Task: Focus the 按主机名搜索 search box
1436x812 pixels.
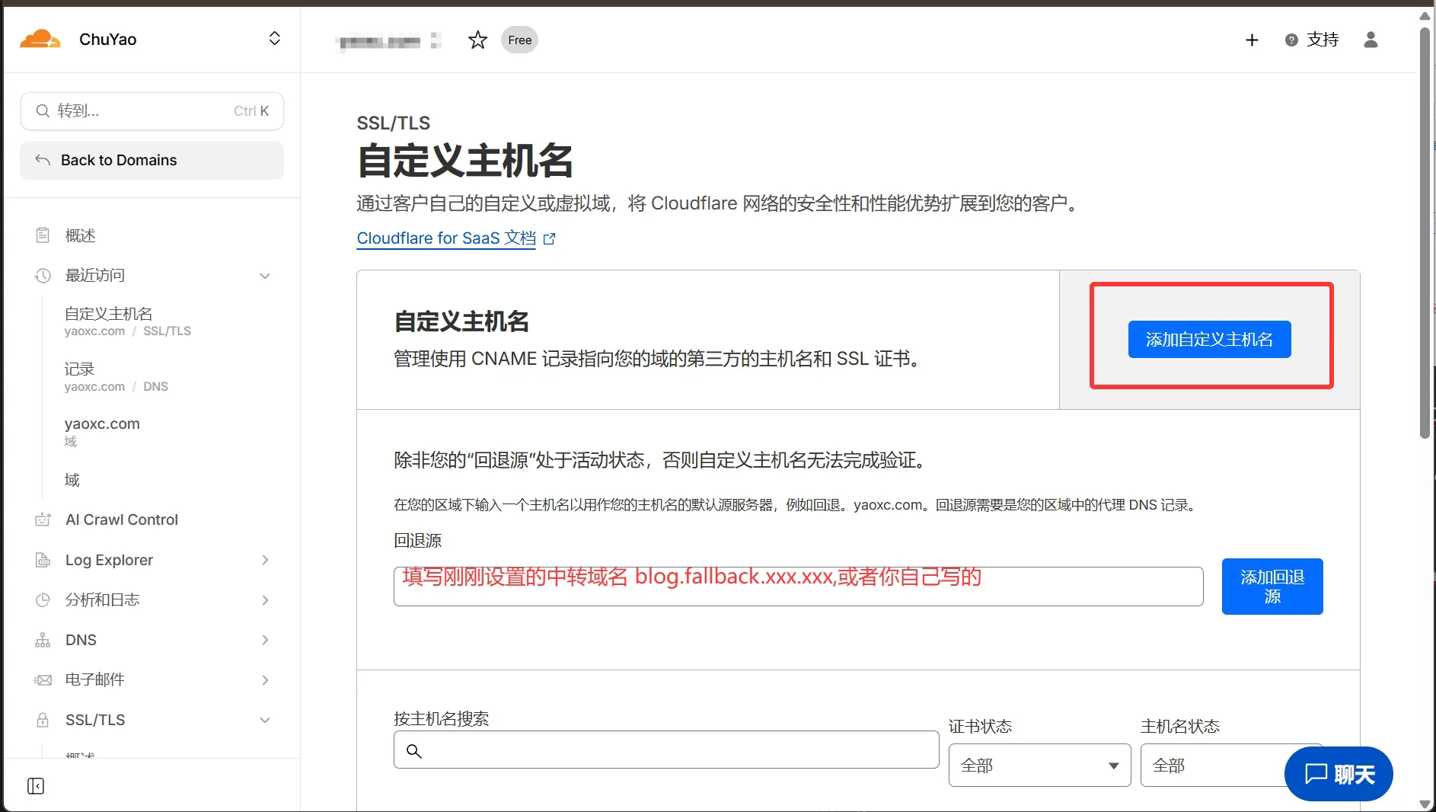Action: (x=666, y=750)
